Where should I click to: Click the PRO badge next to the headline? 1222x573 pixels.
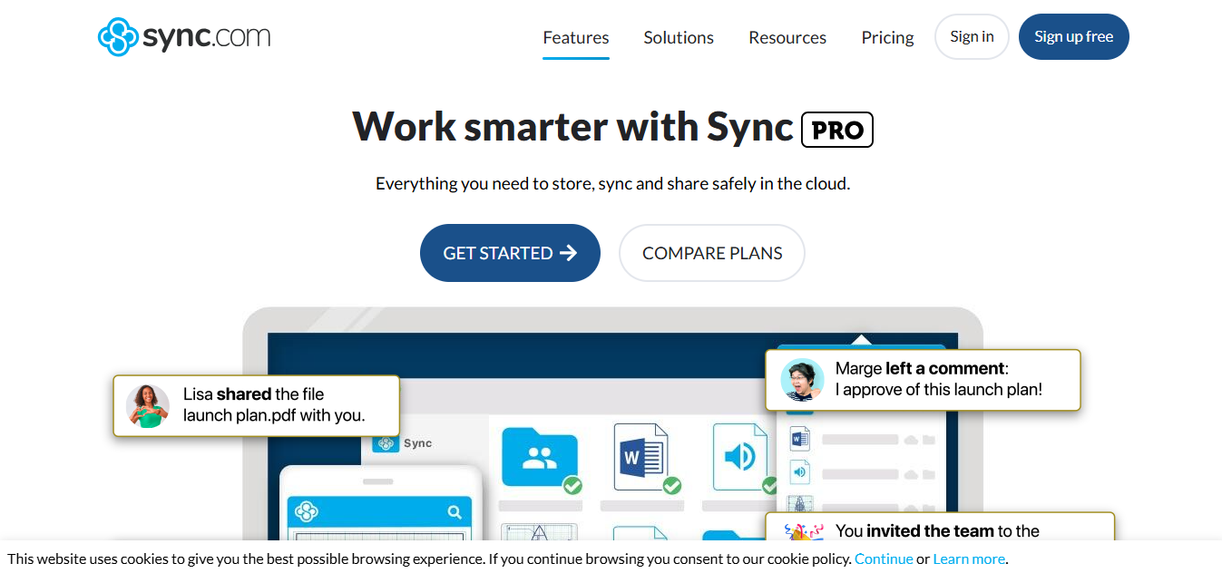[837, 130]
